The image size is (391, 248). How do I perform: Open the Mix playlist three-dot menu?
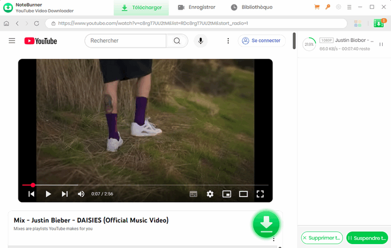click(274, 239)
